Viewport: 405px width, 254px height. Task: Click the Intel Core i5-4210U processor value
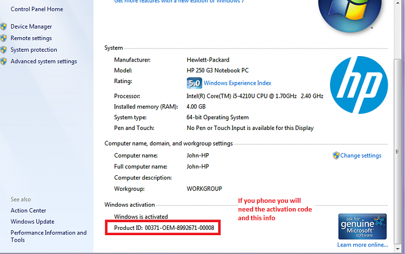point(255,96)
